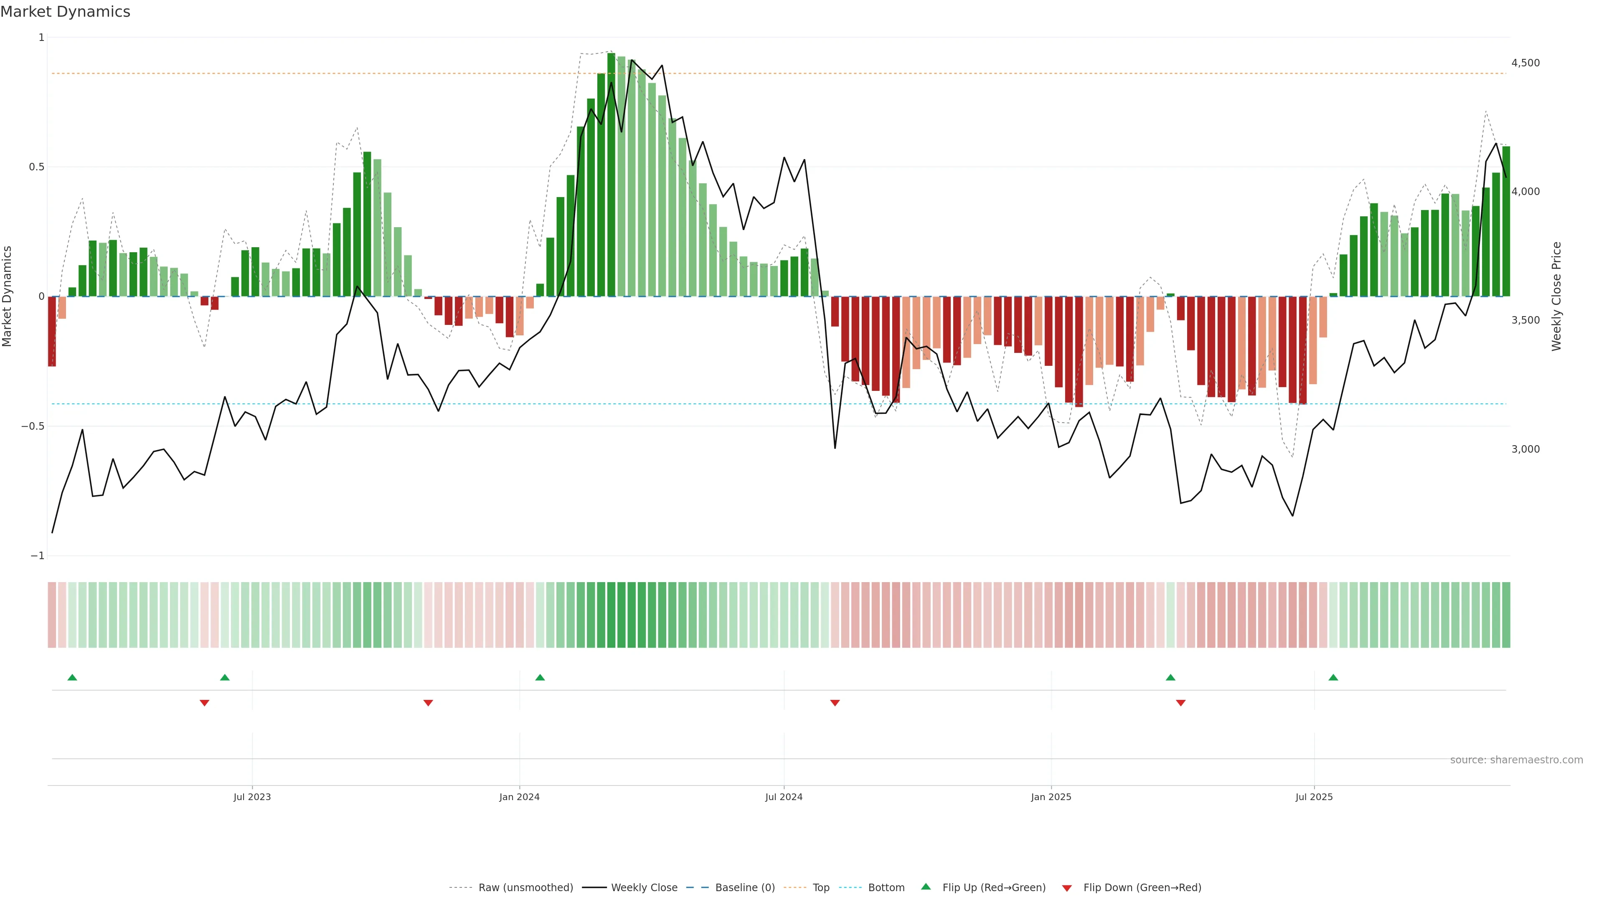1604x902 pixels.
Task: Click the Flip Up triangle just after Jul 2025
Action: (x=1333, y=677)
